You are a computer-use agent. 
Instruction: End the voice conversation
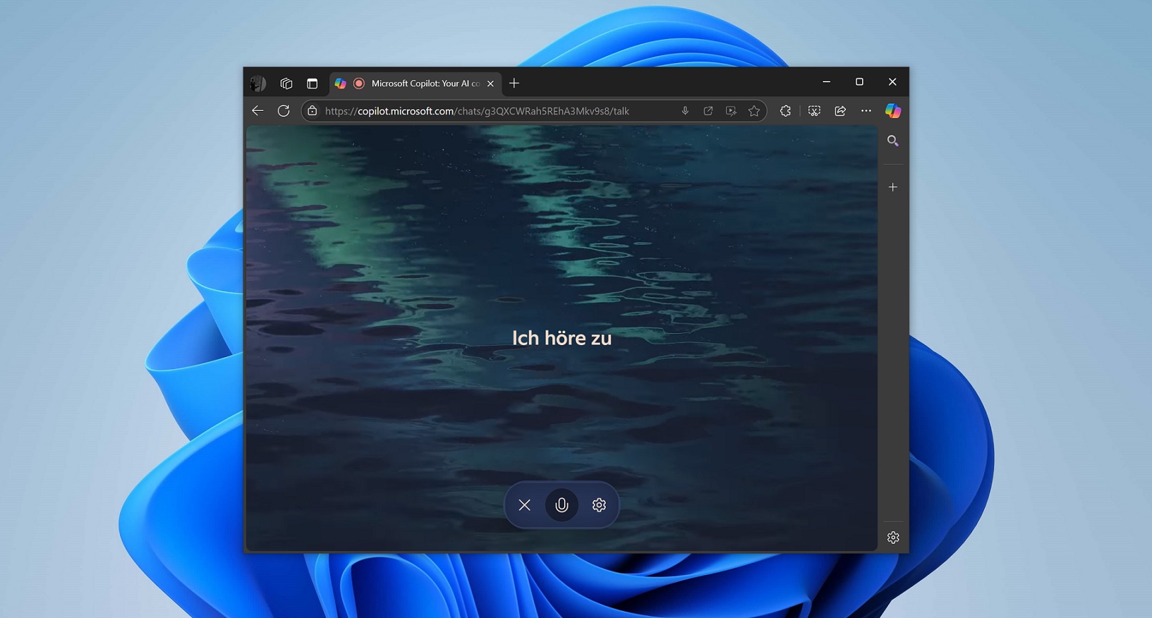(524, 504)
